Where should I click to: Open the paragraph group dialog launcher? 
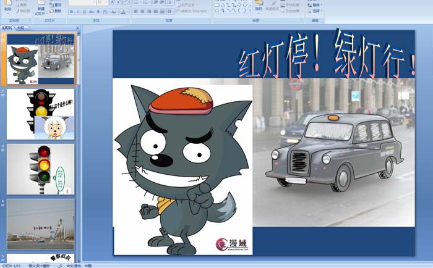(x=209, y=20)
